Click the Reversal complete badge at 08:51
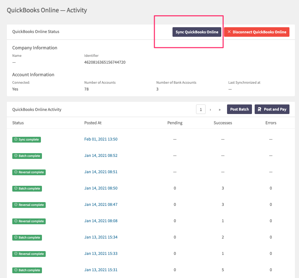 pyautogui.click(x=29, y=172)
